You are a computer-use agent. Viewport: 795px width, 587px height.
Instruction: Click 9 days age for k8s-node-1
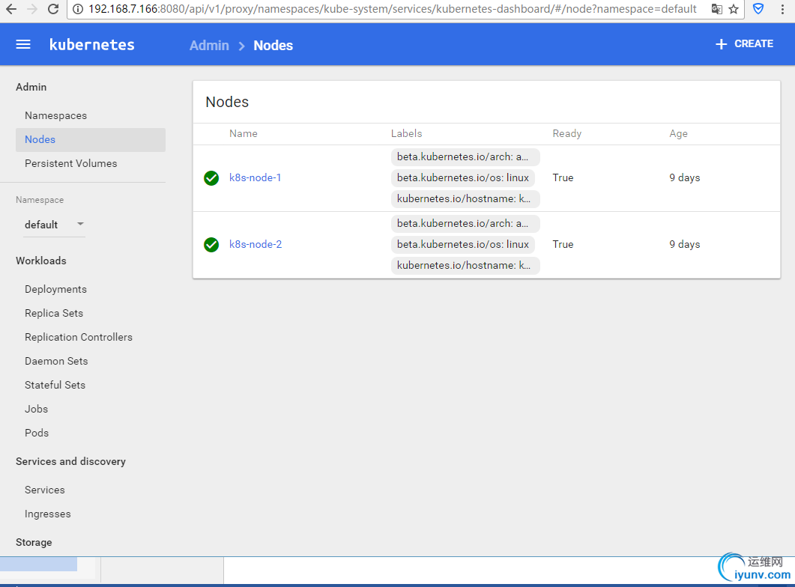click(x=684, y=177)
